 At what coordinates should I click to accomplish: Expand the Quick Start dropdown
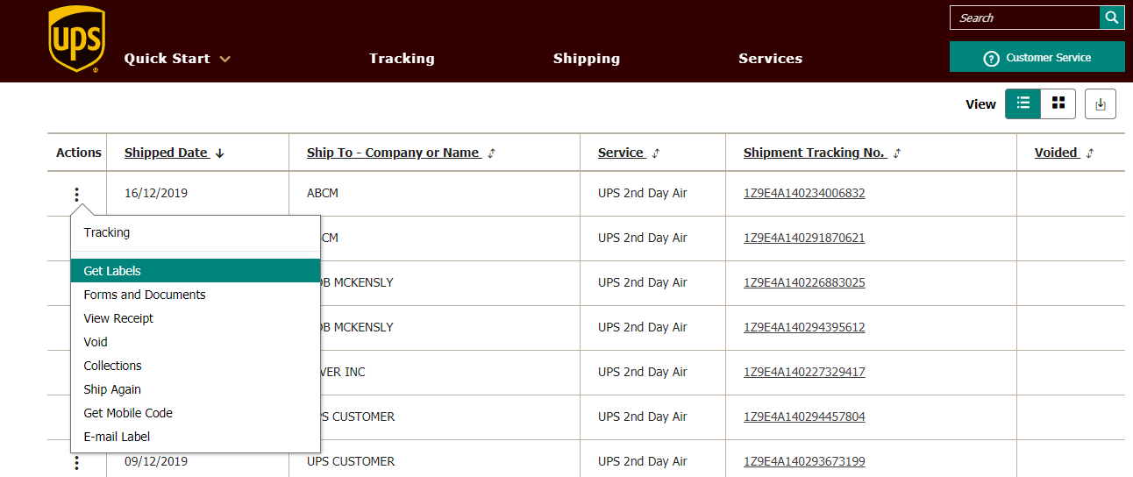click(177, 59)
